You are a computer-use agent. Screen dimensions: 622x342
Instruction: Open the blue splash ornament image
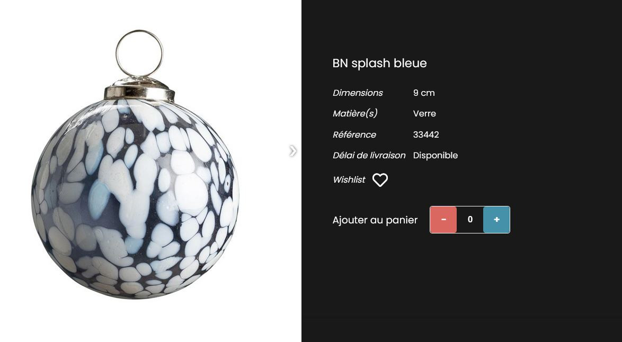136,165
